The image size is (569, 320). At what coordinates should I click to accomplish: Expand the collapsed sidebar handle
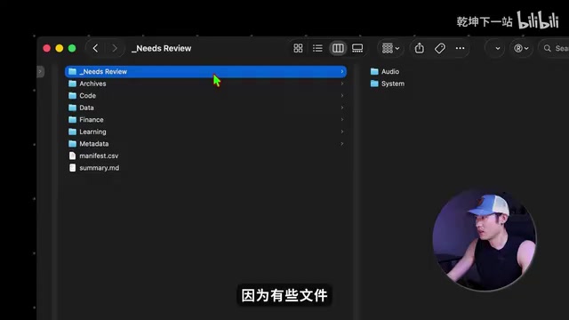(40, 71)
